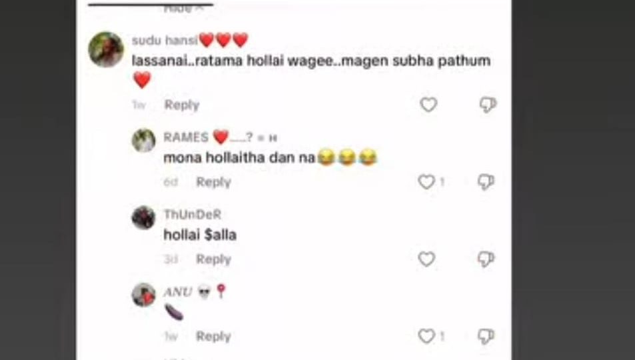This screenshot has width=635, height=360.
Task: Dislike sudu hansi's comment
Action: 488,105
